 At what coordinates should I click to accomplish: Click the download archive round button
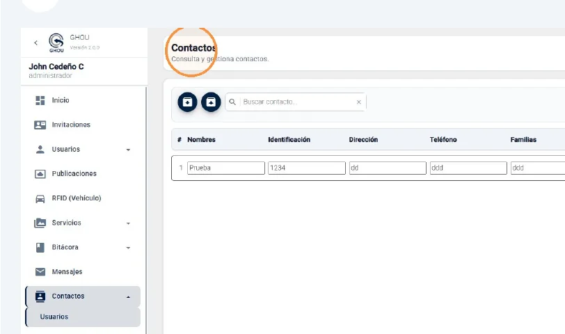pos(187,102)
